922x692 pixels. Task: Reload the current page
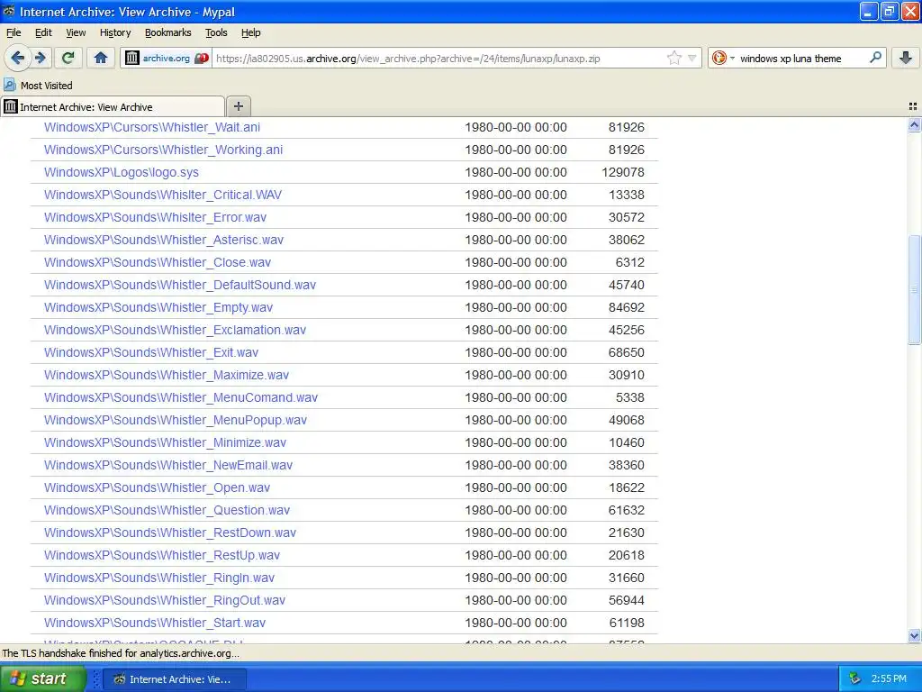click(68, 58)
